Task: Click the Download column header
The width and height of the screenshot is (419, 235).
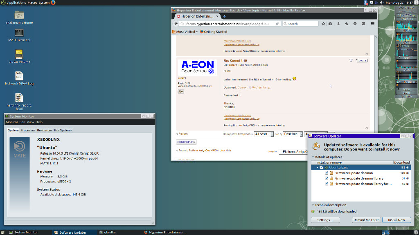Action: coord(402,162)
